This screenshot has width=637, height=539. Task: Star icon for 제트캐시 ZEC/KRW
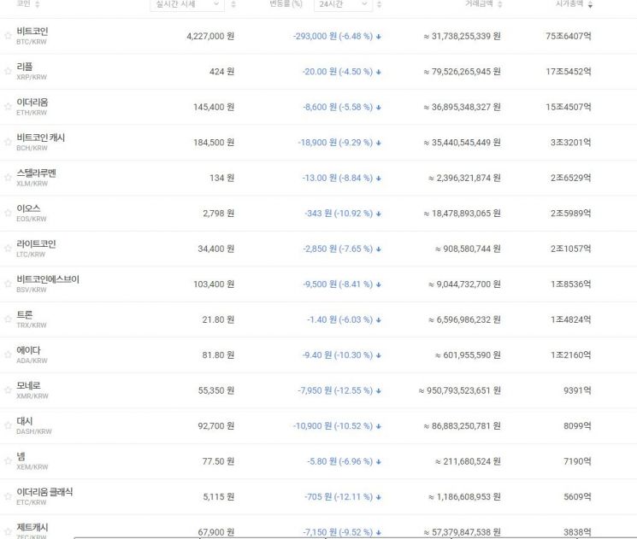click(x=8, y=531)
